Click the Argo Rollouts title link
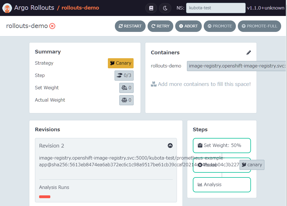 [34, 8]
